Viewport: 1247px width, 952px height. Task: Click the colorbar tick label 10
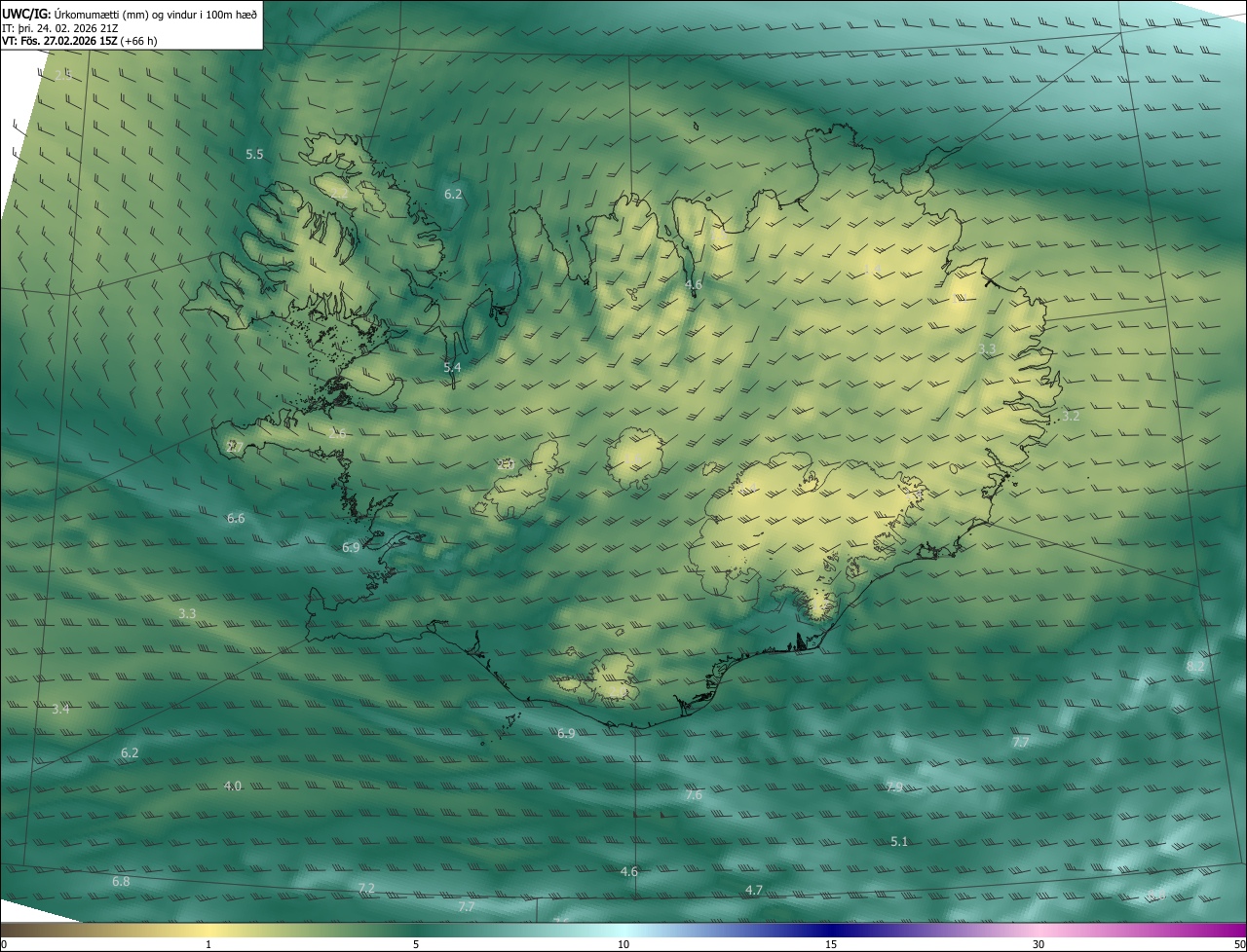623,944
